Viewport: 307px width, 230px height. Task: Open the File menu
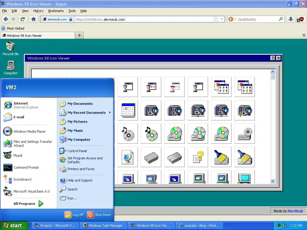(x=4, y=11)
